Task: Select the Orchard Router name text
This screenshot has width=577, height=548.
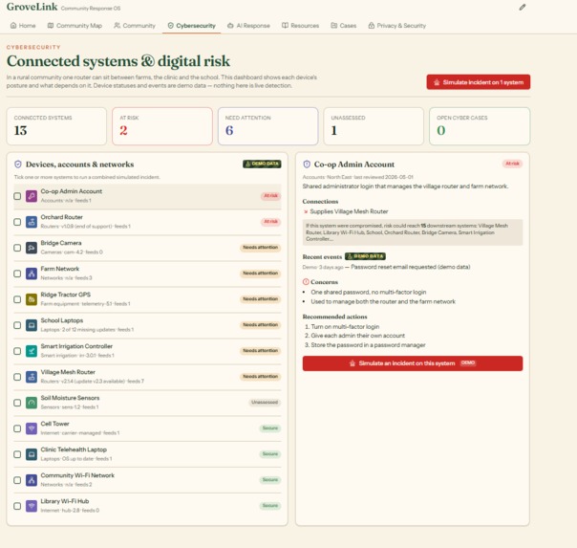Action: coord(61,217)
